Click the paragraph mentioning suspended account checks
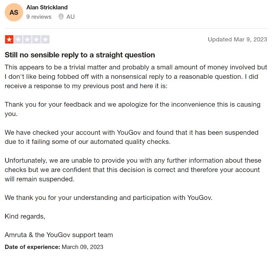This screenshot has width=275, height=256. pos(132,137)
